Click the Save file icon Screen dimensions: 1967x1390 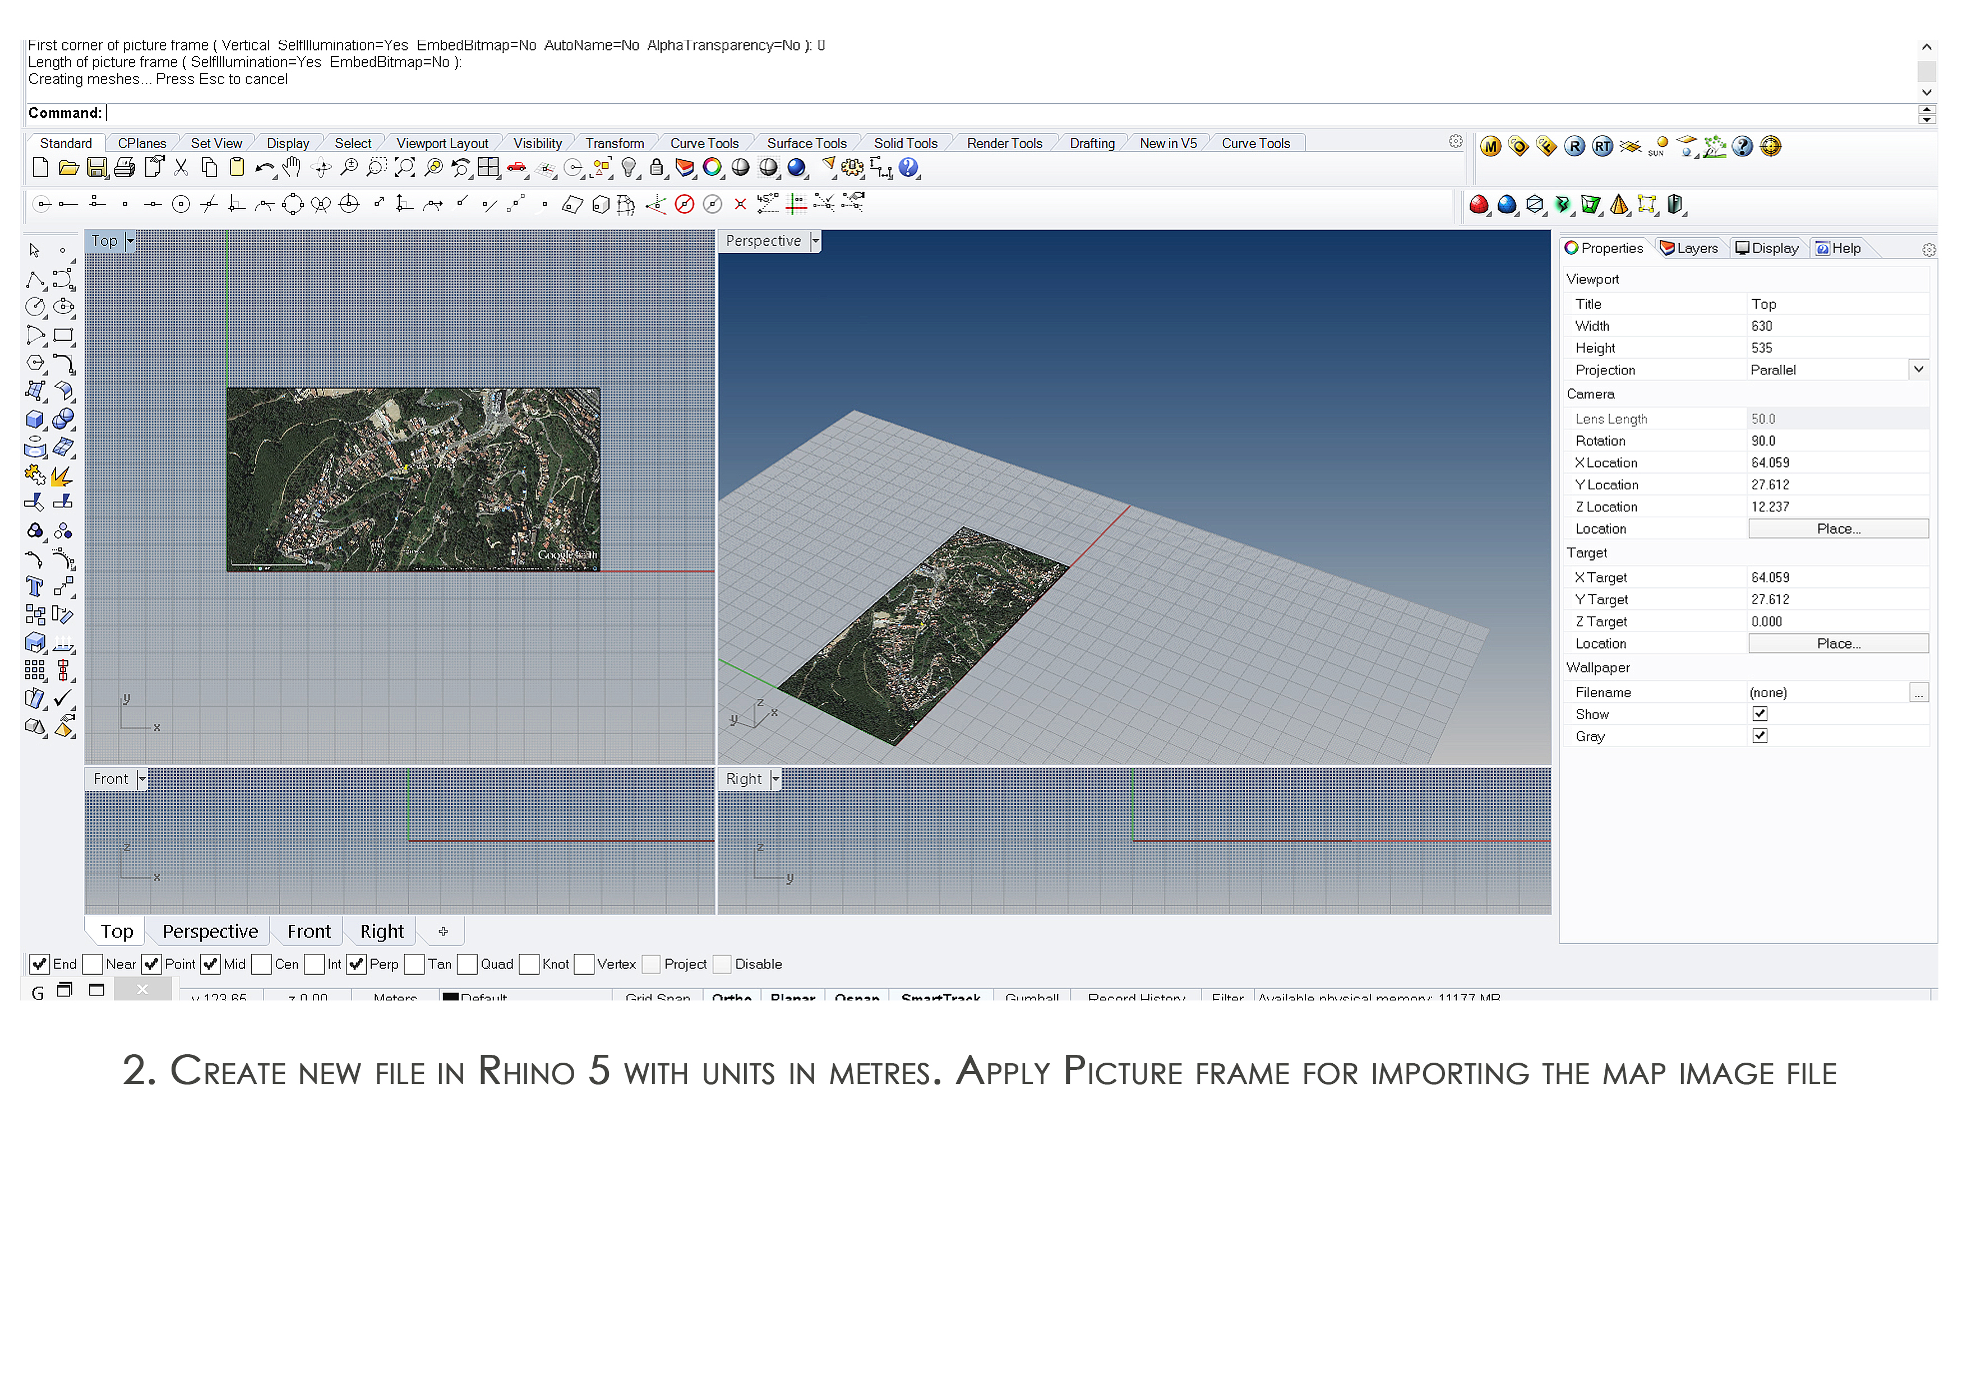point(97,168)
